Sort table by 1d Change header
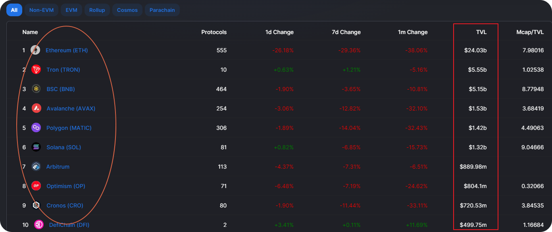The width and height of the screenshot is (552, 232). [279, 32]
